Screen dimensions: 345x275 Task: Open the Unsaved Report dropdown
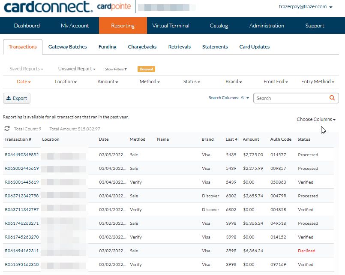click(x=77, y=69)
